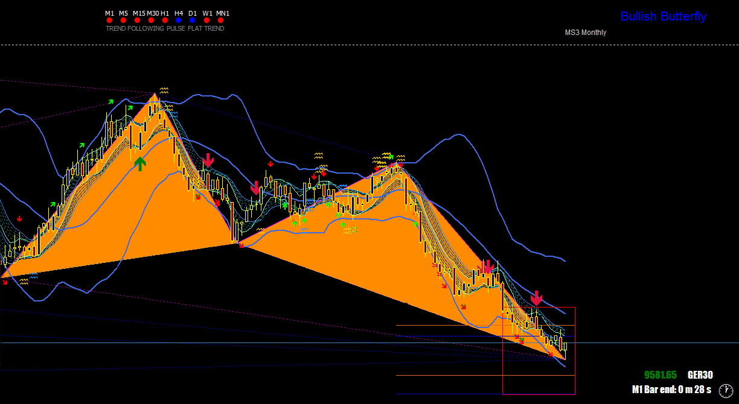
Task: Click the red dot under M15
Action: pos(137,21)
